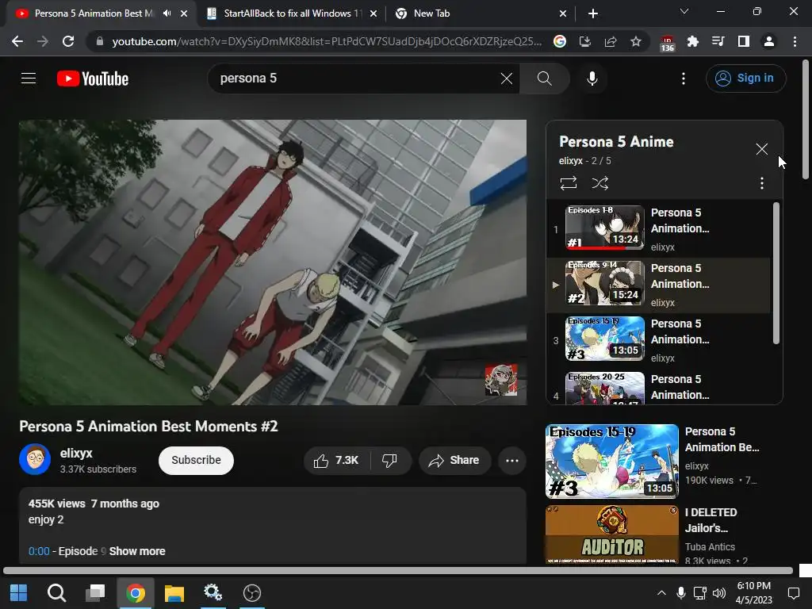Open the red extension with 136 badge

pos(667,43)
